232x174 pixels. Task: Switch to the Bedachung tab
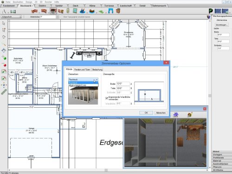97,70
